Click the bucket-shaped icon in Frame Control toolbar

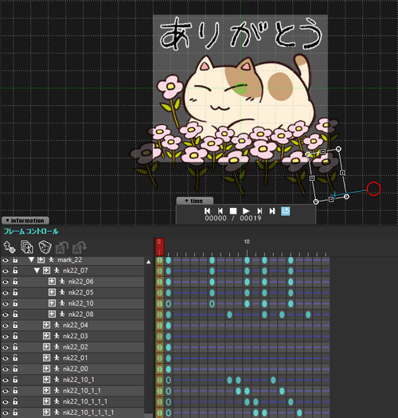coord(45,247)
